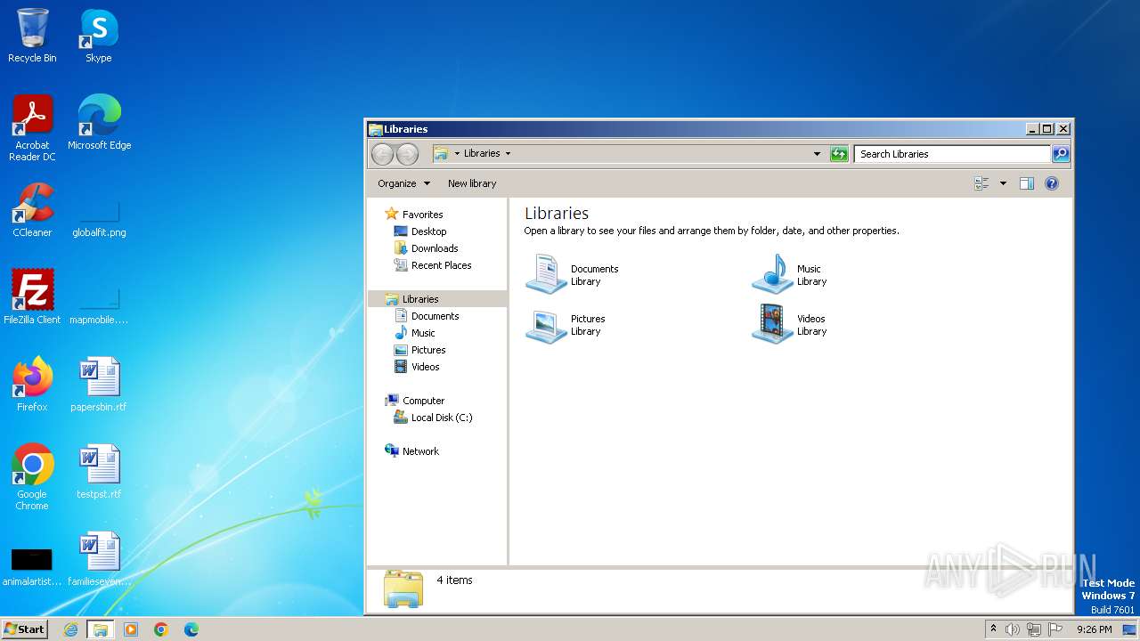This screenshot has width=1140, height=641.
Task: Select Computer in the navigation pane
Action: 423,401
